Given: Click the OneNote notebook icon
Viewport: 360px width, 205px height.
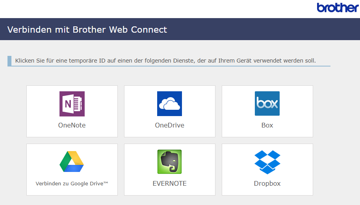Looking at the screenshot, I should pos(72,103).
